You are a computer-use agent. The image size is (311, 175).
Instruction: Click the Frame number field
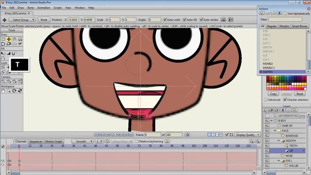(x=153, y=135)
